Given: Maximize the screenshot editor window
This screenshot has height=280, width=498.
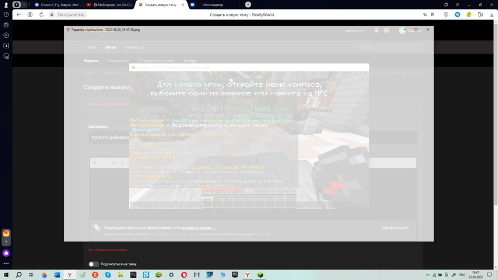Looking at the screenshot, I should tap(416, 29).
